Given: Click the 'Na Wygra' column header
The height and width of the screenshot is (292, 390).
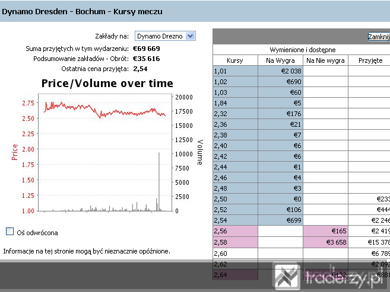Looking at the screenshot, I should click(280, 60).
